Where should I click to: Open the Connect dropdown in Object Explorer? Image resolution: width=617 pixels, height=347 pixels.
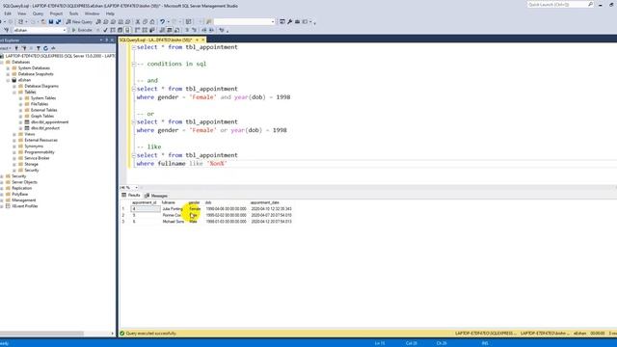tap(5, 48)
